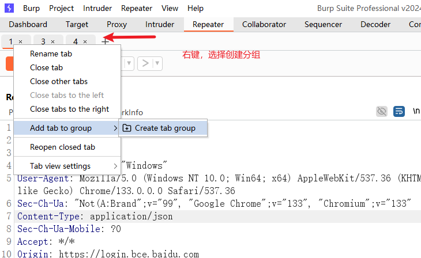Choose Close tabs to the right

[69, 109]
